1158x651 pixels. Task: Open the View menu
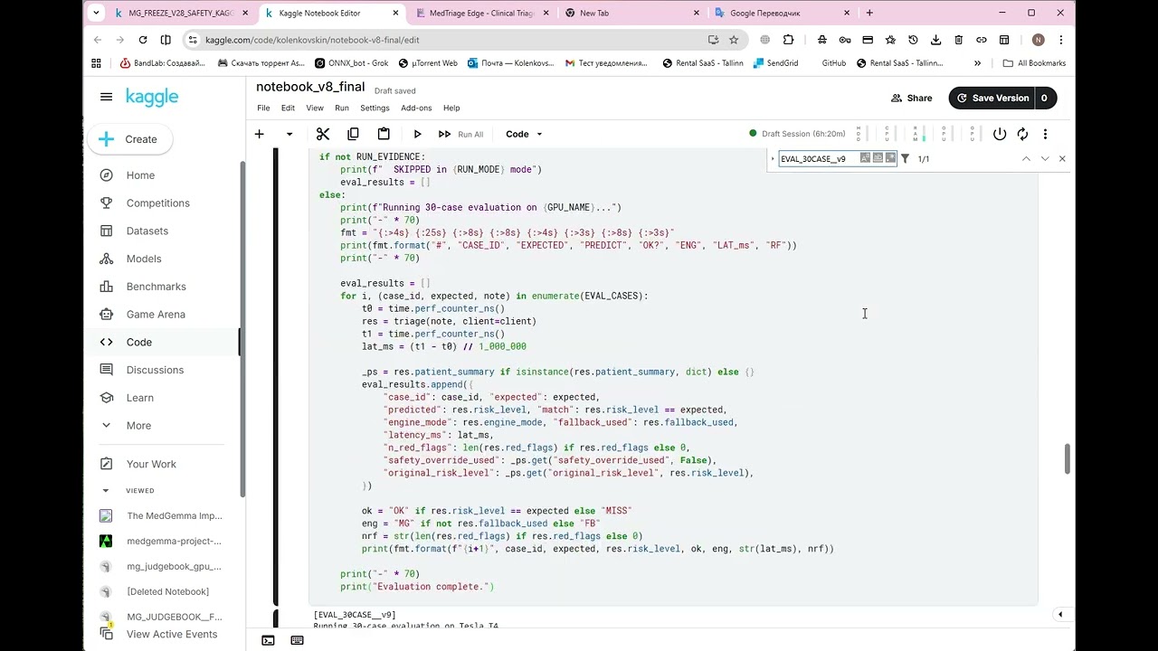[315, 108]
